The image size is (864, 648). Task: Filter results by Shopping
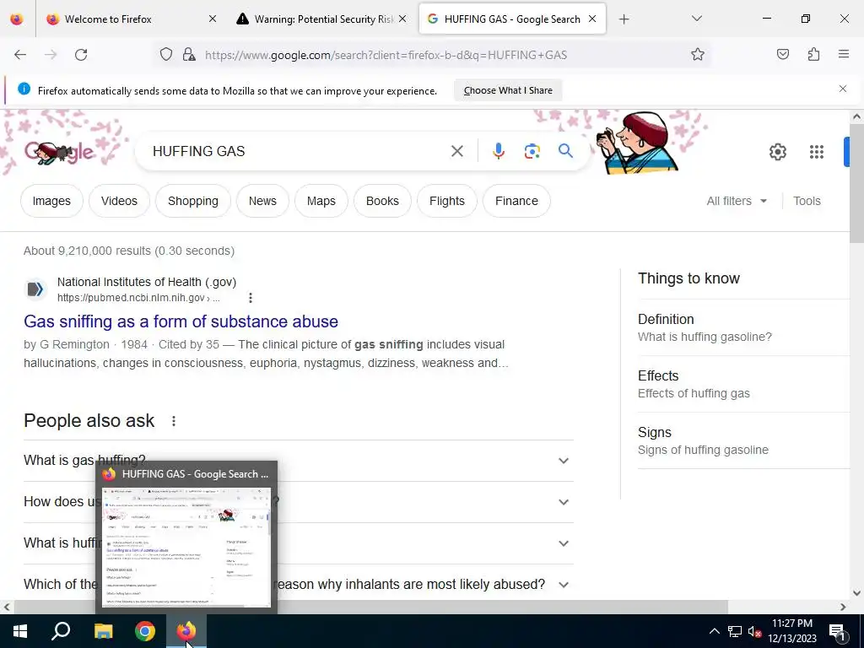(193, 201)
